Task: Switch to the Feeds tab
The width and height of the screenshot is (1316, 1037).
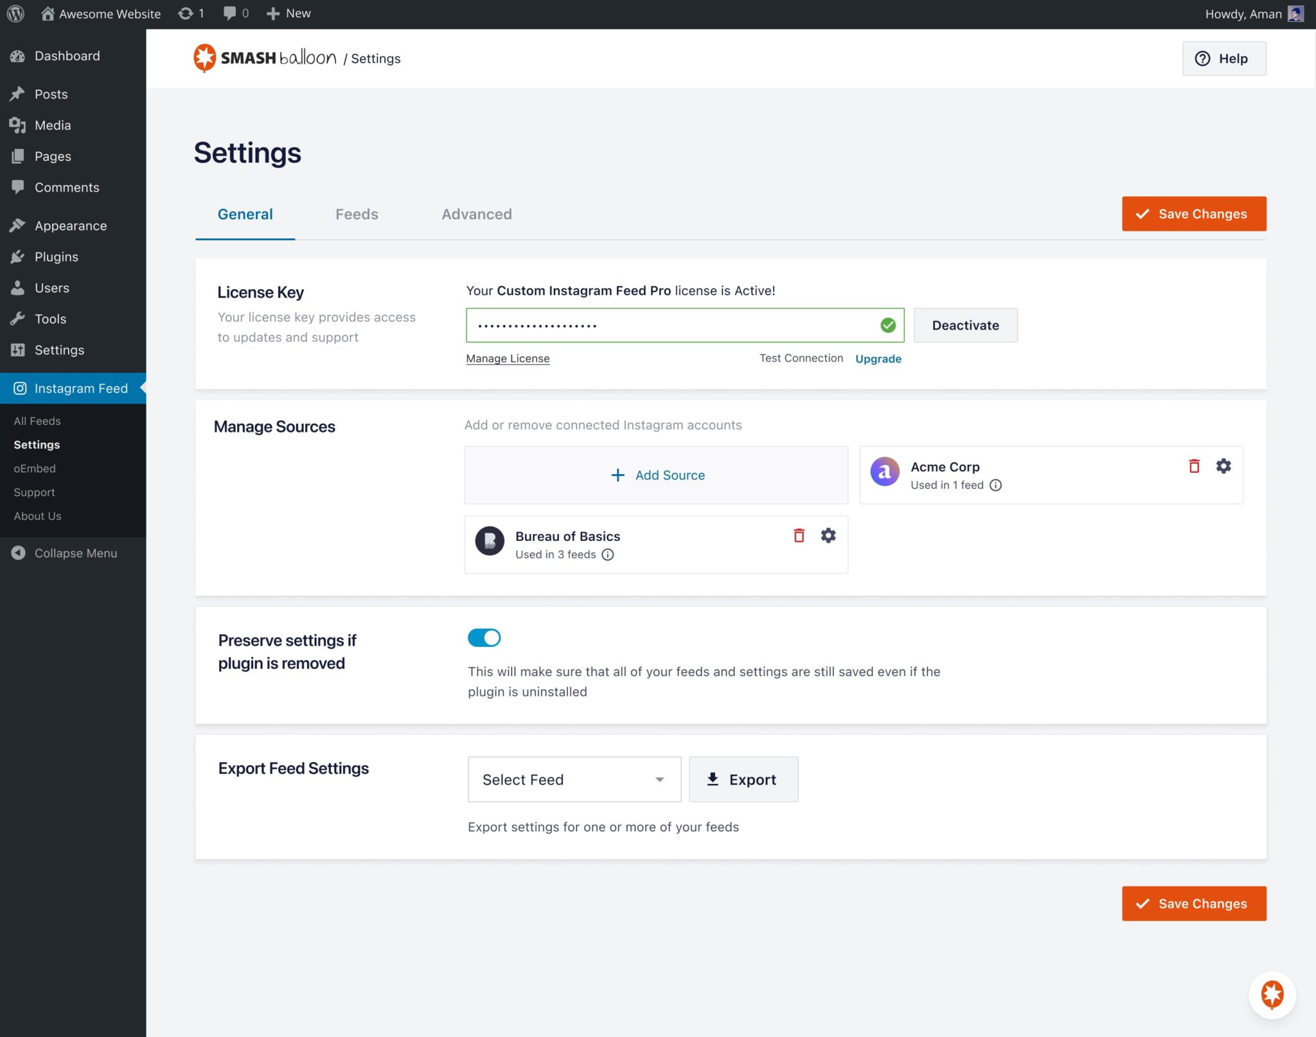Action: [x=357, y=214]
